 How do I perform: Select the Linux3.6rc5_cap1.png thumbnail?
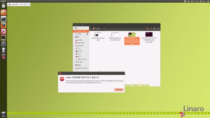pos(98,36)
